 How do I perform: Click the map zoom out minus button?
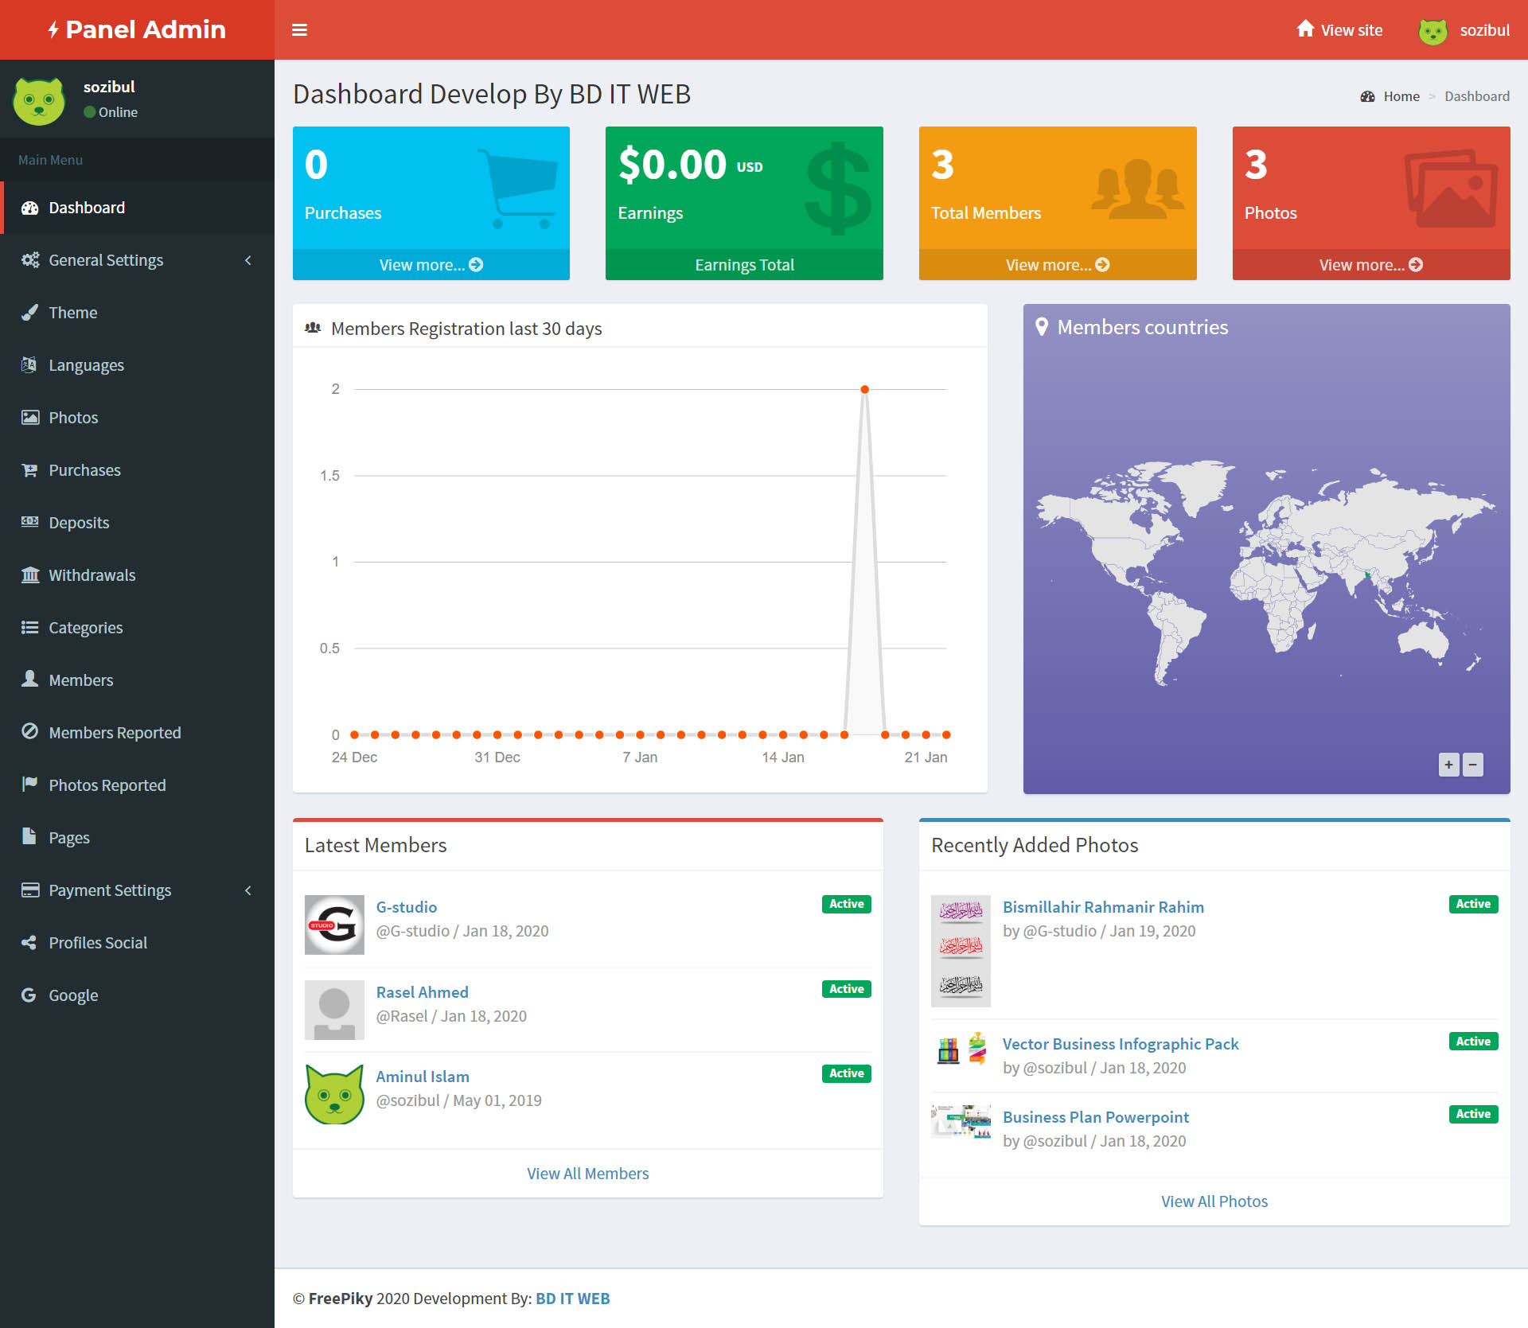point(1472,765)
